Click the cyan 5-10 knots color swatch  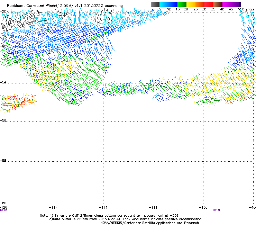coord(164,4)
